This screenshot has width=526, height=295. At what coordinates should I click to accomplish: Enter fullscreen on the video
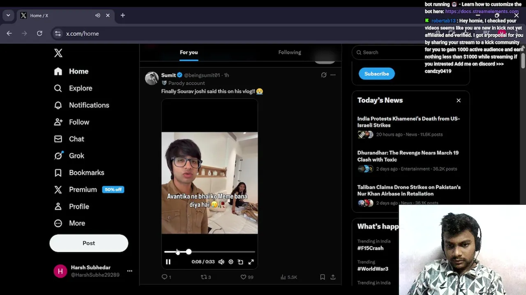click(251, 262)
